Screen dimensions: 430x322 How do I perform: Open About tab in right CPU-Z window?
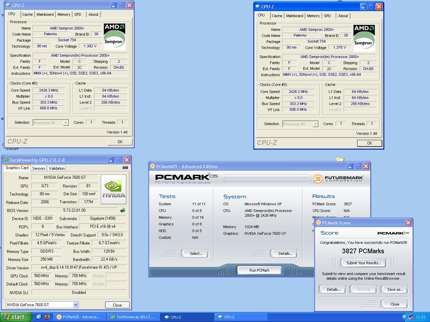[x=343, y=16]
